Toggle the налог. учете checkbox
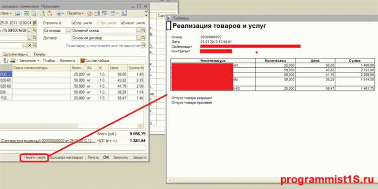Viewport: 378px width, 189px height. (x=122, y=23)
